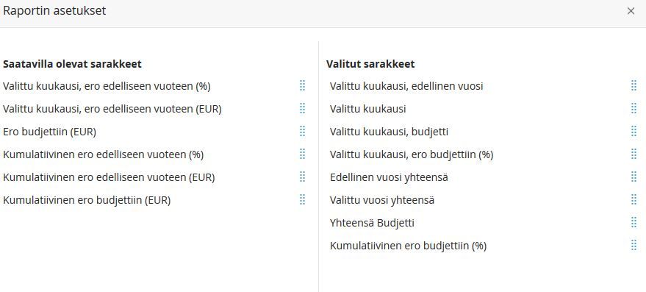Screen dimensions: 646x292
Task: Click drag handle for Valittu kuukausi, edellinen vuosi
Action: (x=634, y=86)
